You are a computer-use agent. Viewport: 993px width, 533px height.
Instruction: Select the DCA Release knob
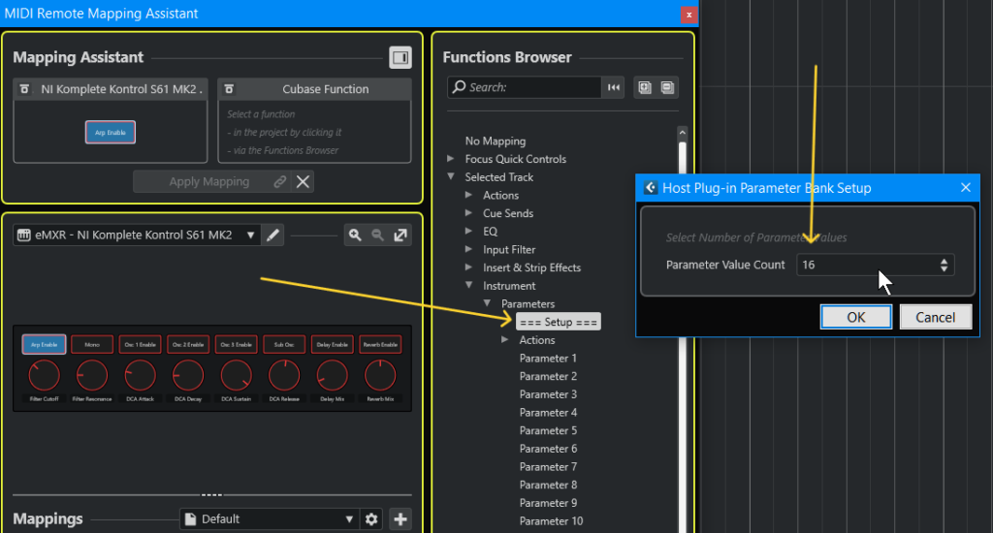[284, 375]
